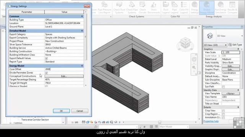Click horizontal scrollbar thumb under 3D view
This screenshot has height=137, width=245.
159,122
